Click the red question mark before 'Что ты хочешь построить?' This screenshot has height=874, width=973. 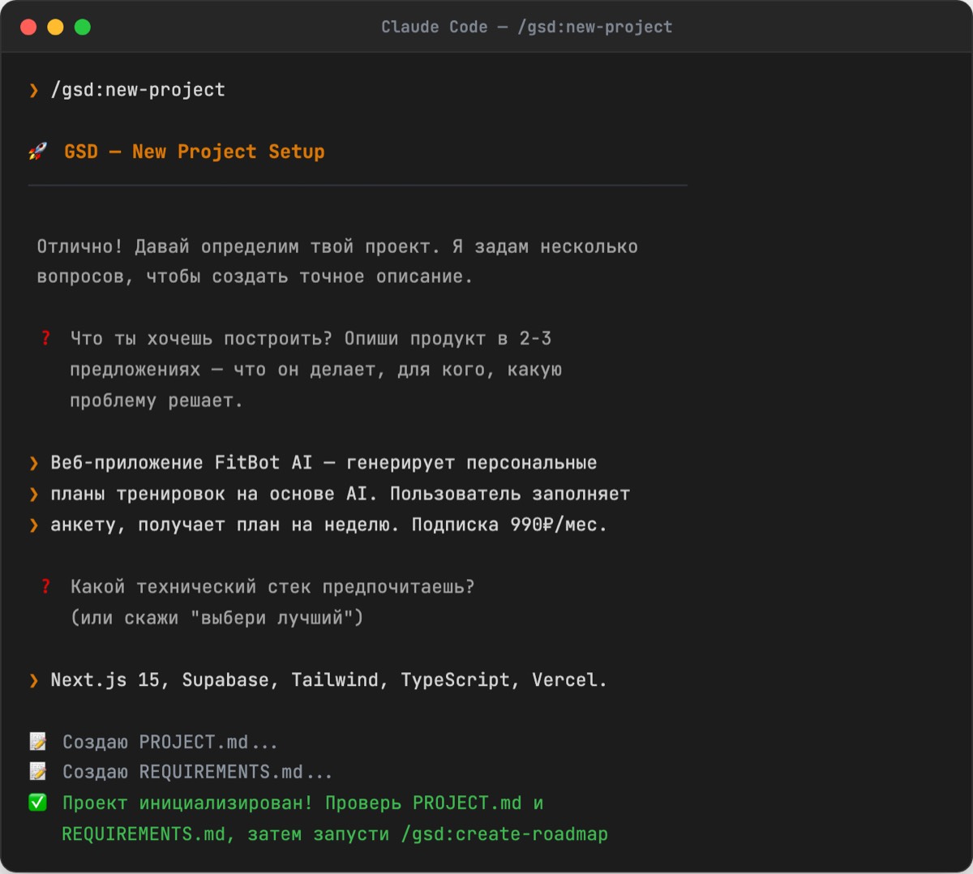click(46, 338)
